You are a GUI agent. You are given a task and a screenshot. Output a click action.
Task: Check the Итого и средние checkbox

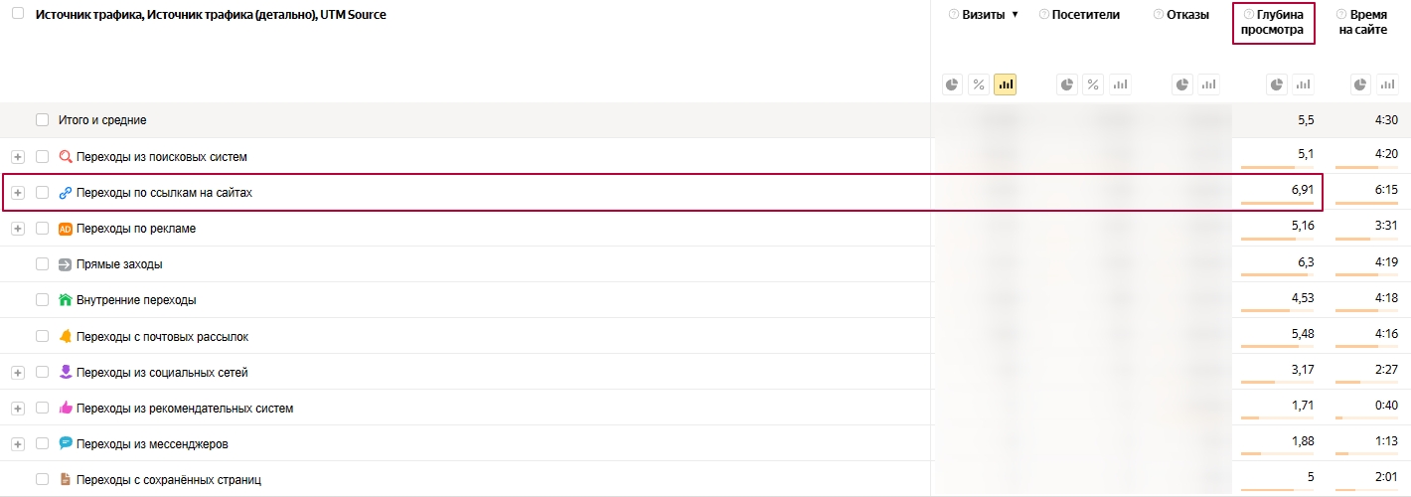pyautogui.click(x=42, y=120)
